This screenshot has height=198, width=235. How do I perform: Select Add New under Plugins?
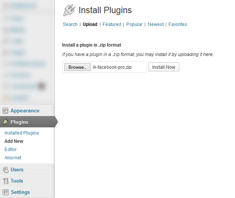(14, 141)
